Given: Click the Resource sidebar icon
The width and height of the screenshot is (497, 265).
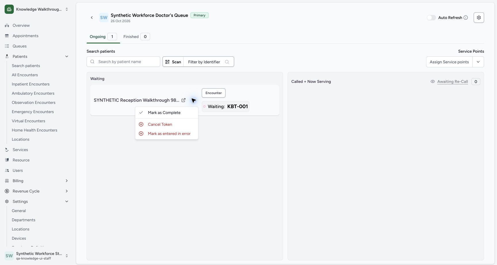Looking at the screenshot, I should (7, 160).
